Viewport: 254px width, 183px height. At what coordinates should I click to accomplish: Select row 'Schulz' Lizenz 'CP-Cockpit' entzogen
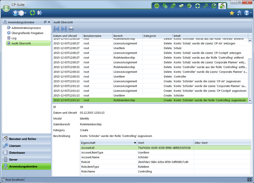click(x=150, y=53)
